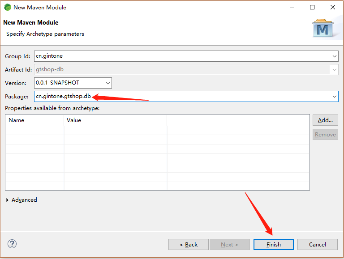Click the Artifact Id label
This screenshot has height=259, width=344.
[x=18, y=70]
